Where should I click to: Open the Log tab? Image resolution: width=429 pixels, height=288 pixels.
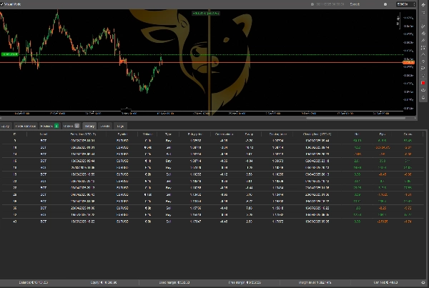(x=120, y=126)
